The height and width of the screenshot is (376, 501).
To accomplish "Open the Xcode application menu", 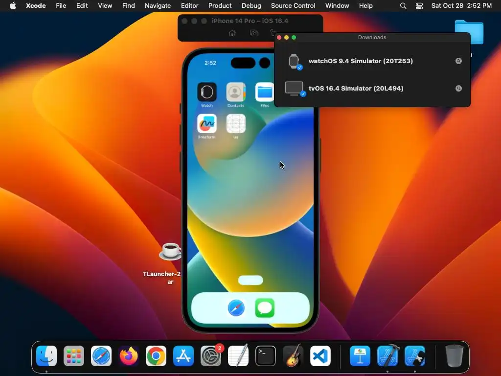I will [36, 5].
